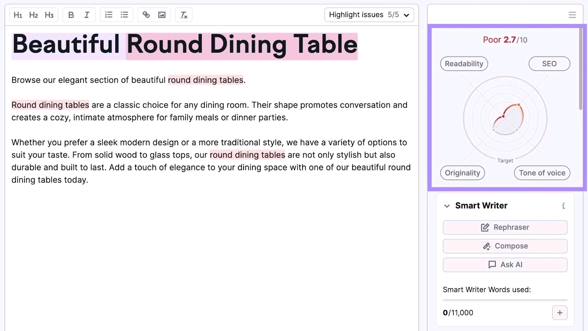Open the hamburger menu in side panel

tap(572, 15)
